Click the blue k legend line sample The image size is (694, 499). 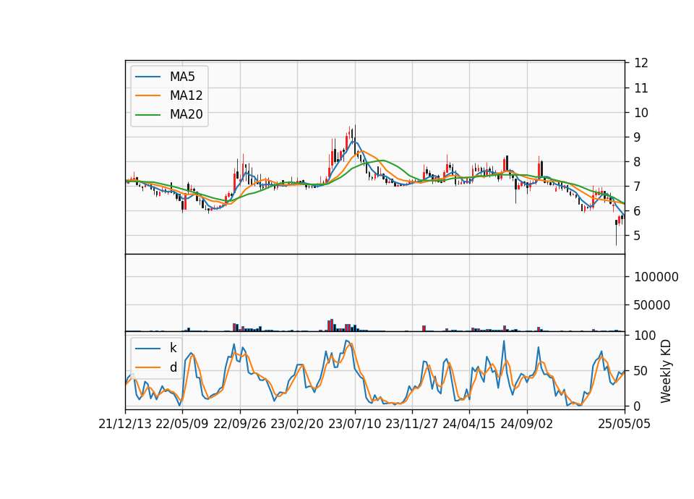(147, 349)
